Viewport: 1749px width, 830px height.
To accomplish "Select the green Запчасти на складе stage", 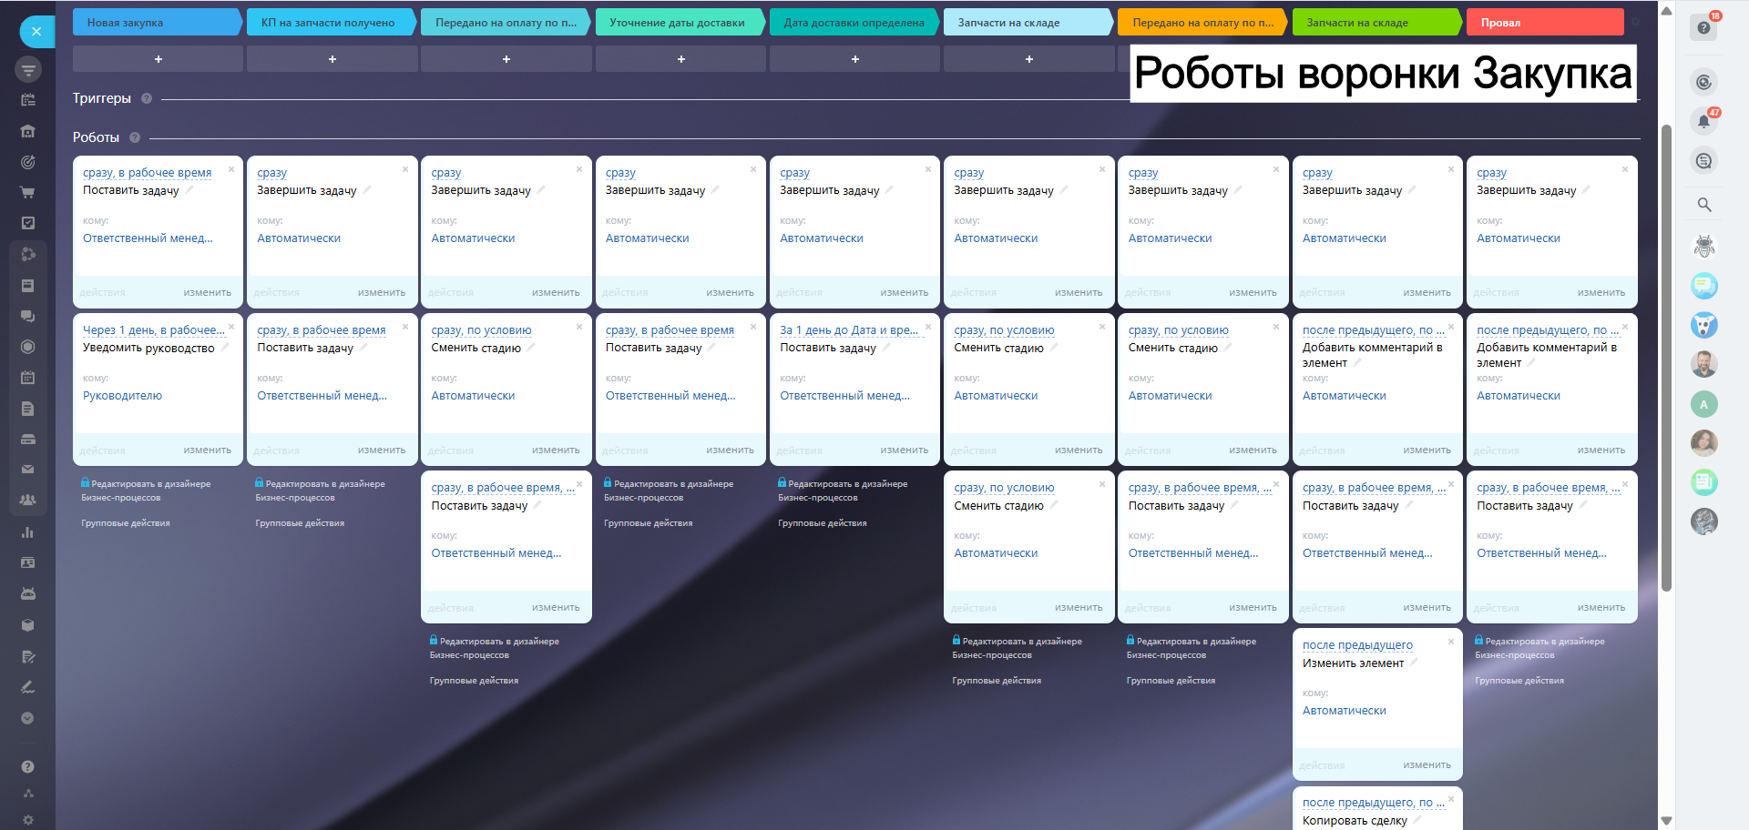I will 1376,23.
